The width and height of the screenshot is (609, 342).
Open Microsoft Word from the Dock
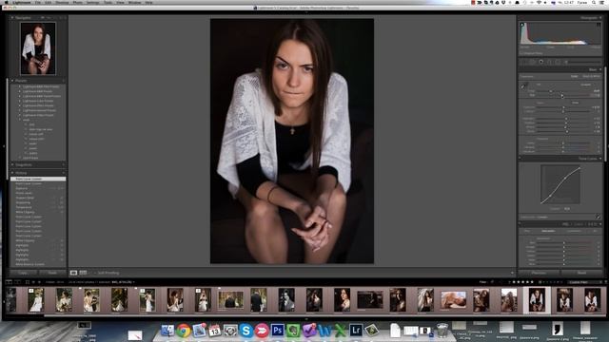(x=324, y=331)
